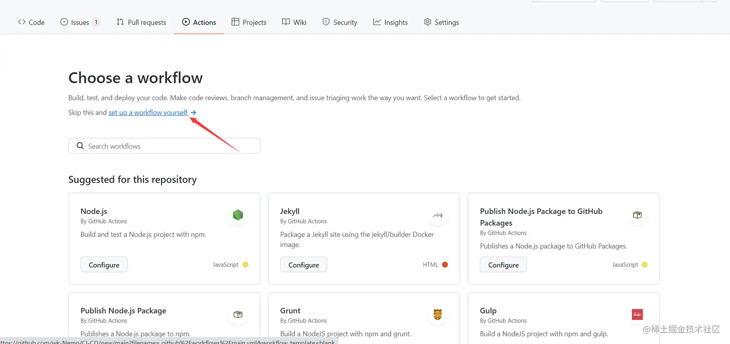Click the search magnifier icon
This screenshot has width=730, height=344.
pos(80,146)
